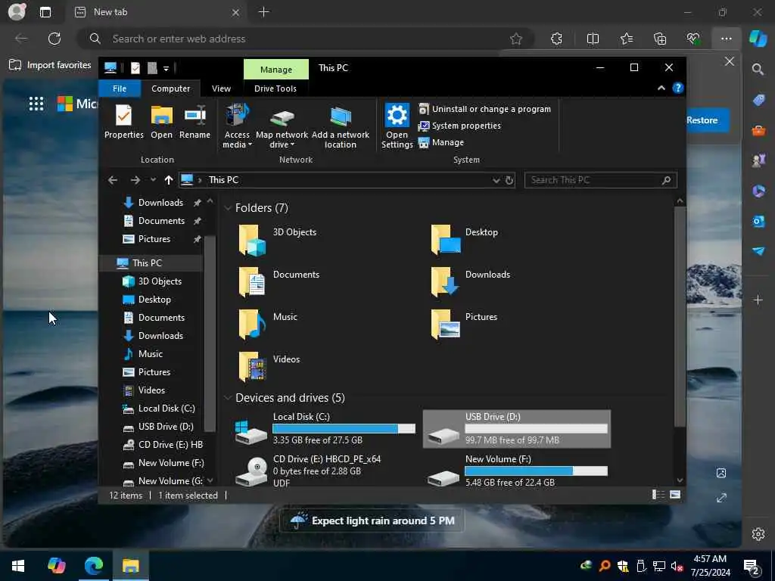775x581 pixels.
Task: Open the Access media dropdown
Action: 237,126
